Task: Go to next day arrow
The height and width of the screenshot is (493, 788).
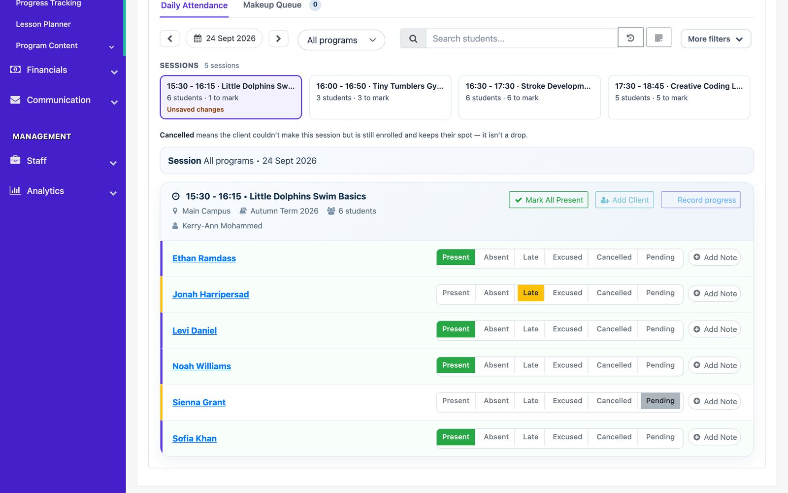Action: [278, 38]
